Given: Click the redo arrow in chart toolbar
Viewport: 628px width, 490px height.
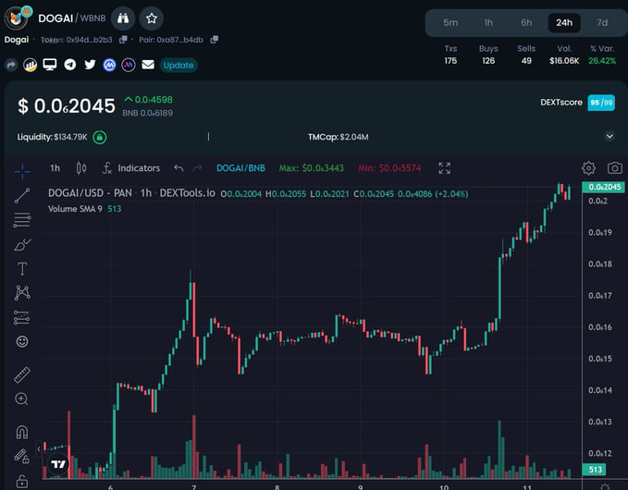Looking at the screenshot, I should [x=197, y=168].
